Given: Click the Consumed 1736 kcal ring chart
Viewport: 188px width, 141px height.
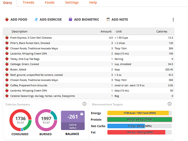Looking at the screenshot, I should [x=20, y=120].
